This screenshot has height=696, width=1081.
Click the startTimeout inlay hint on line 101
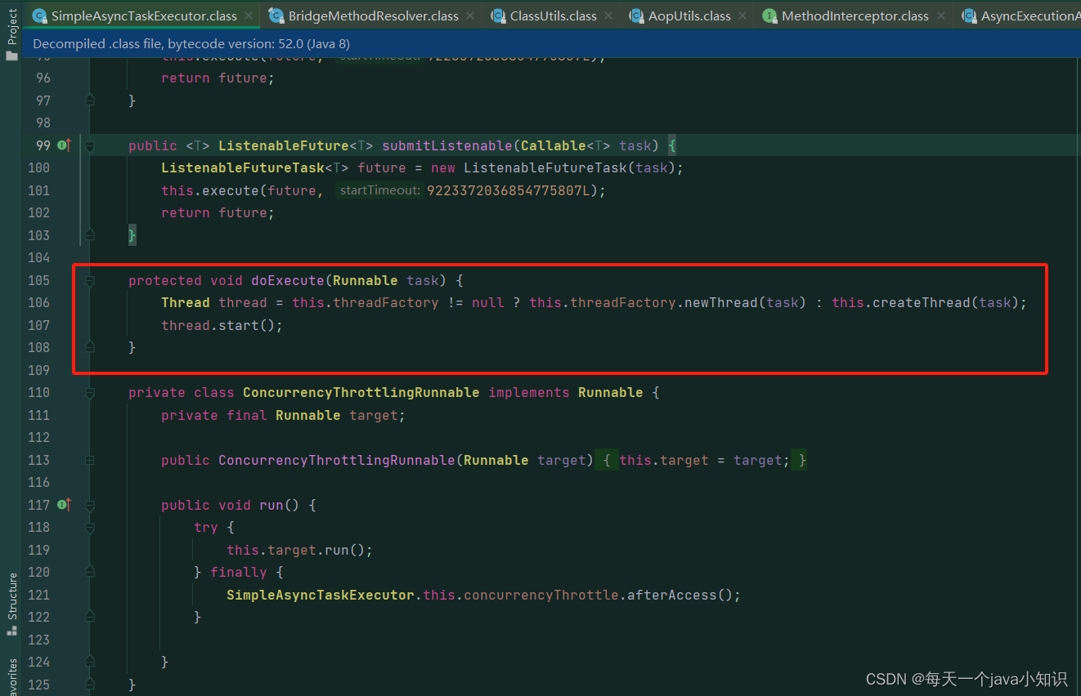pyautogui.click(x=379, y=190)
